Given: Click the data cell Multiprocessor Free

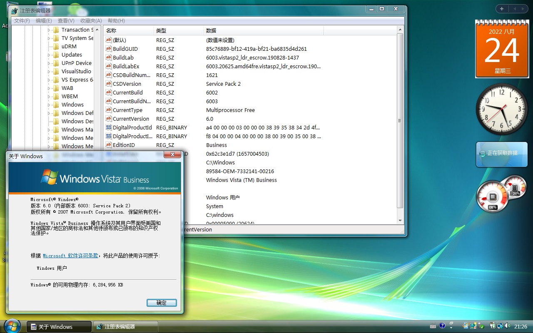Looking at the screenshot, I should click(230, 110).
